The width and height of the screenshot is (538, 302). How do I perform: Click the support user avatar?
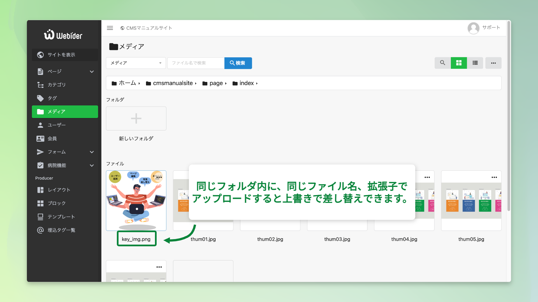point(473,28)
